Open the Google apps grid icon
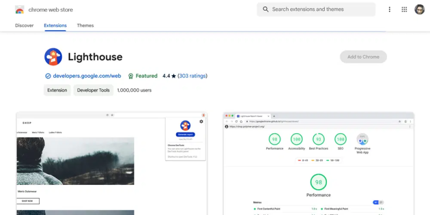 (x=404, y=10)
